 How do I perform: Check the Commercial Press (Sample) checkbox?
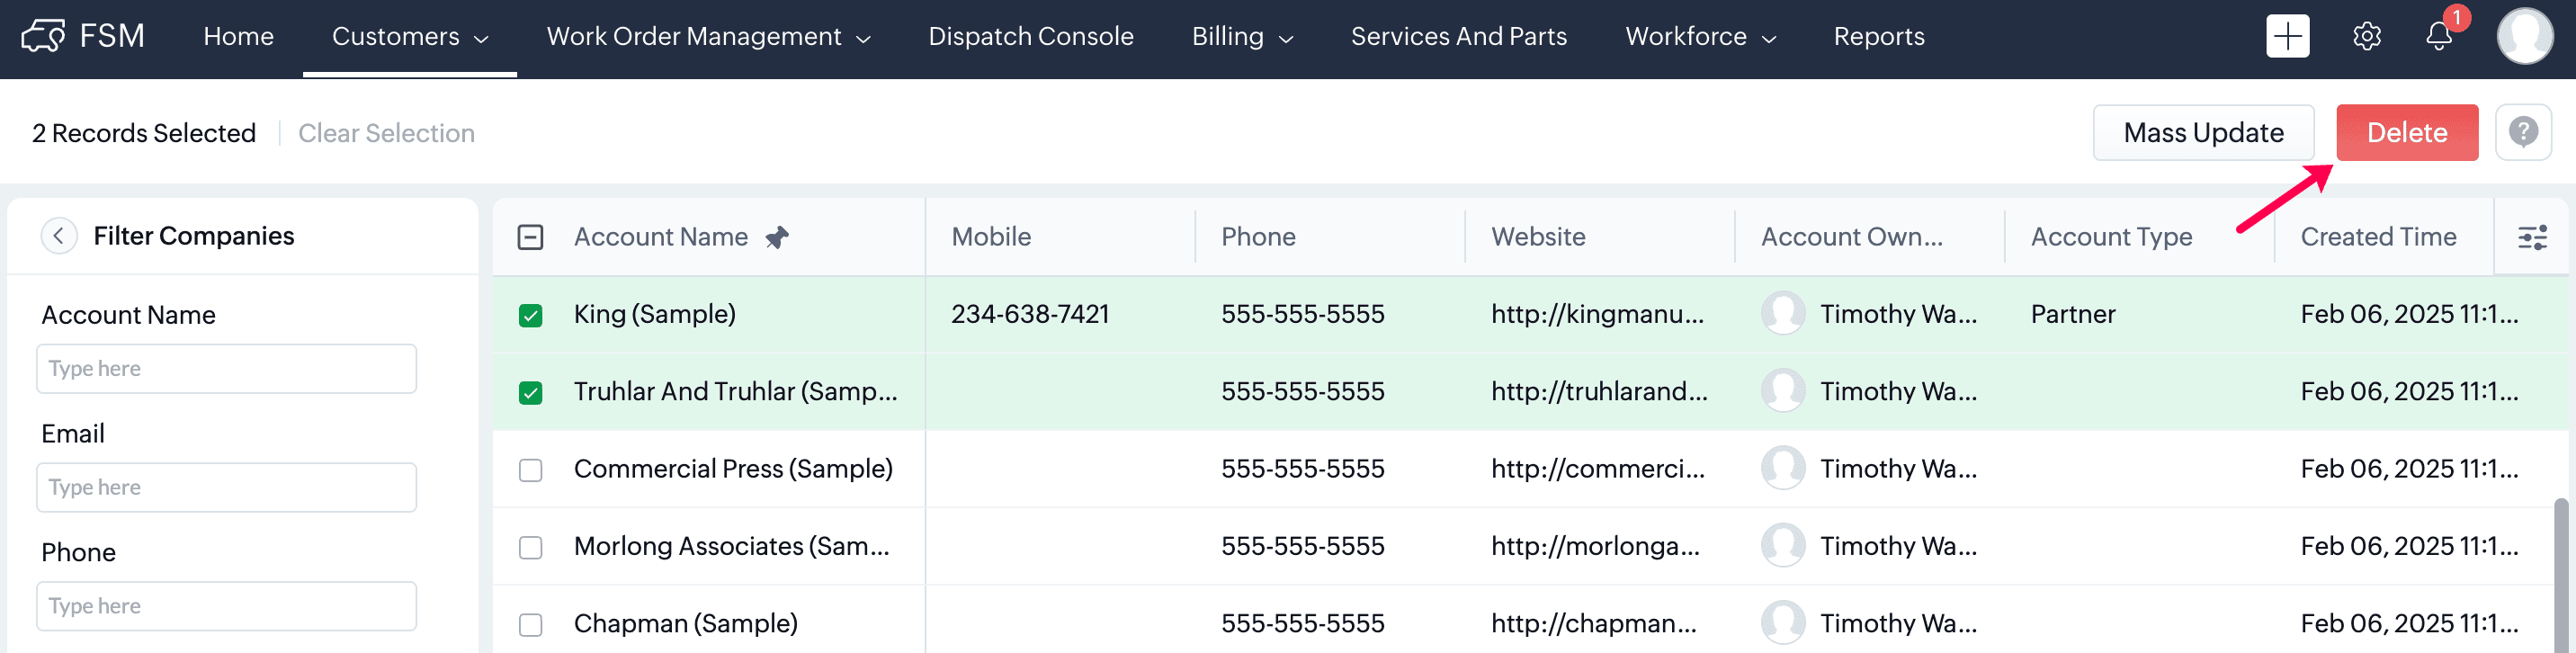[x=530, y=469]
